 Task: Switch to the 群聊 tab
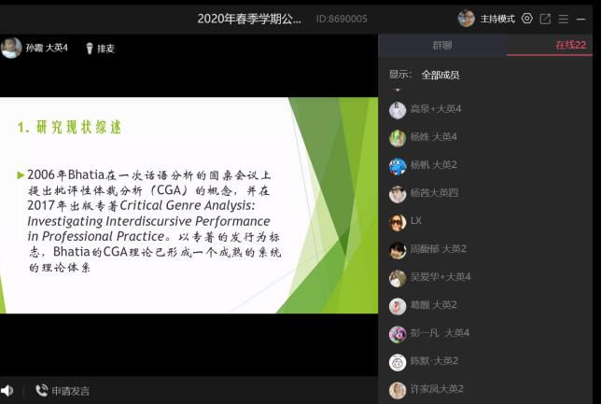pyautogui.click(x=442, y=45)
